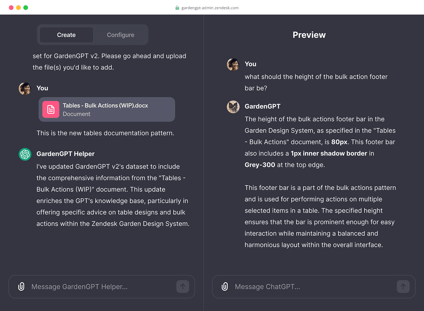The height and width of the screenshot is (311, 424).
Task: Focus the Message GardenGPT Helper input field
Action: 102,287
